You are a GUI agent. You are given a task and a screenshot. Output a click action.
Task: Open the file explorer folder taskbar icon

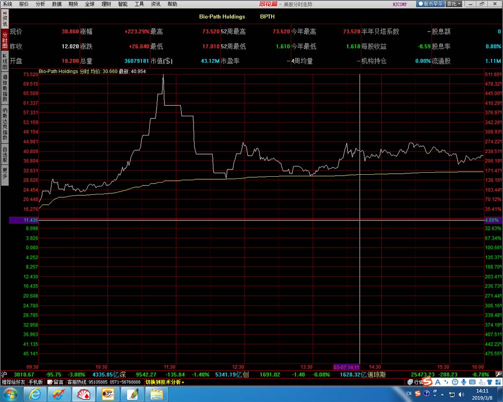tap(157, 394)
